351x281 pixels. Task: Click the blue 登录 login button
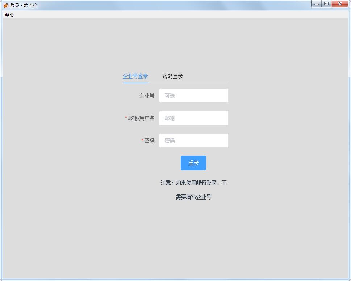pyautogui.click(x=193, y=163)
